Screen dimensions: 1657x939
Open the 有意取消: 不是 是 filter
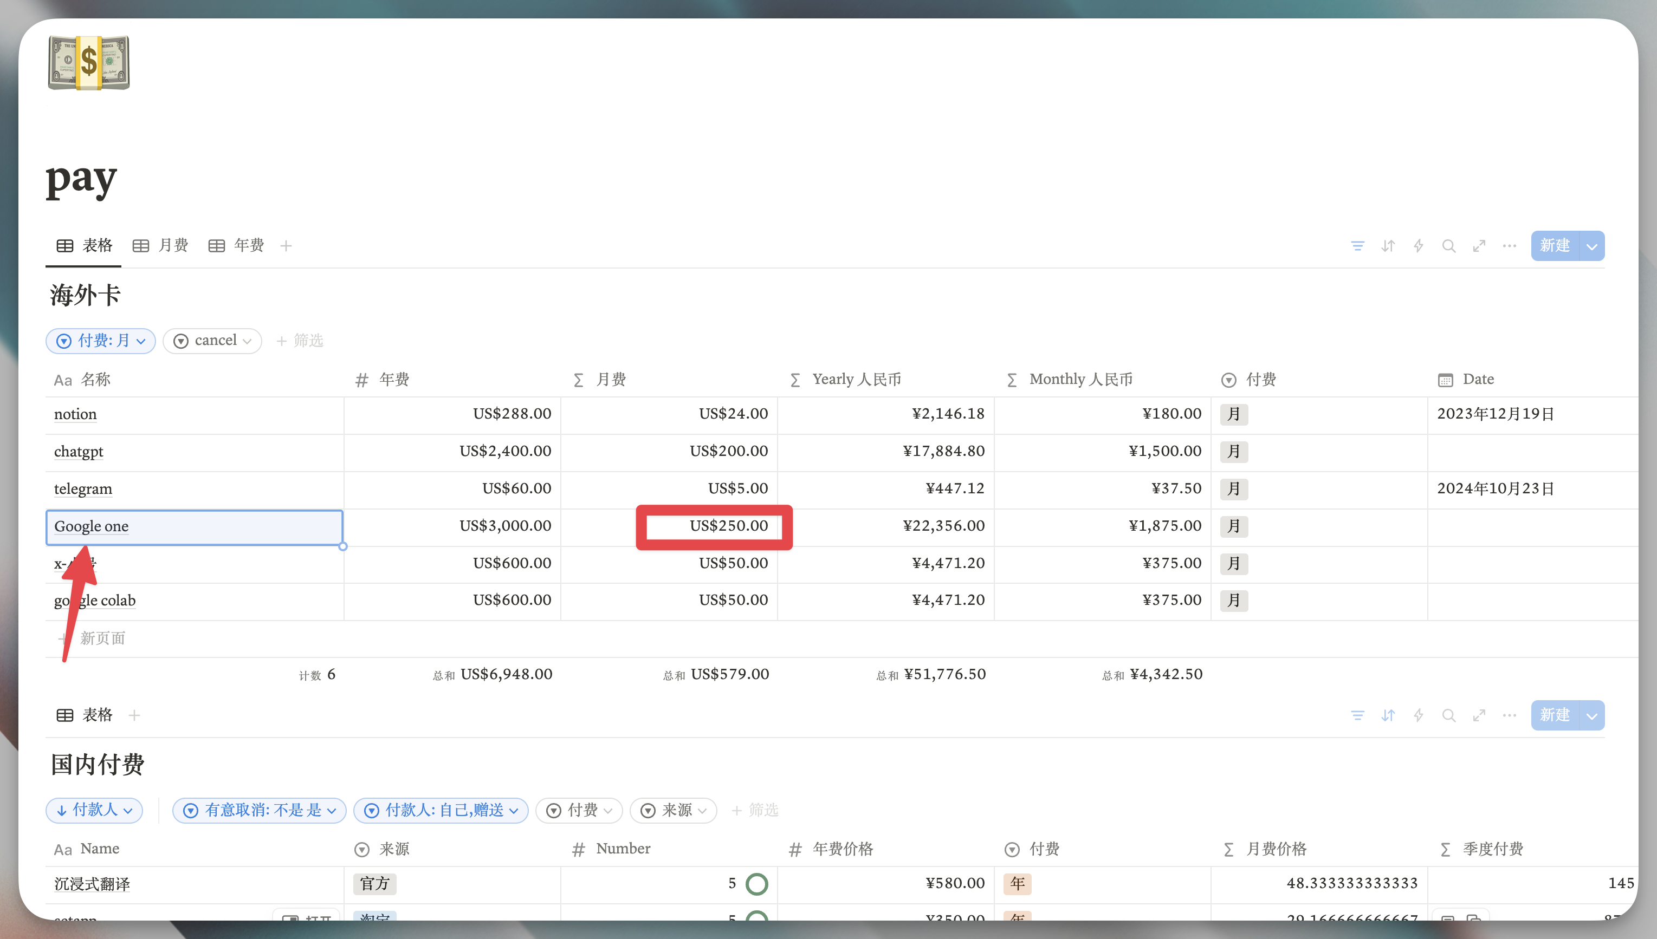[260, 810]
